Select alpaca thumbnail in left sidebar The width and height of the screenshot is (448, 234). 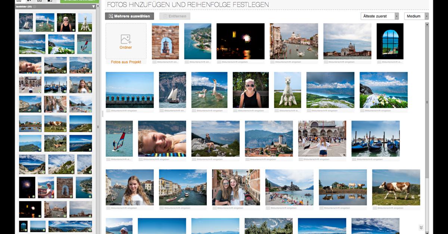pos(85,22)
